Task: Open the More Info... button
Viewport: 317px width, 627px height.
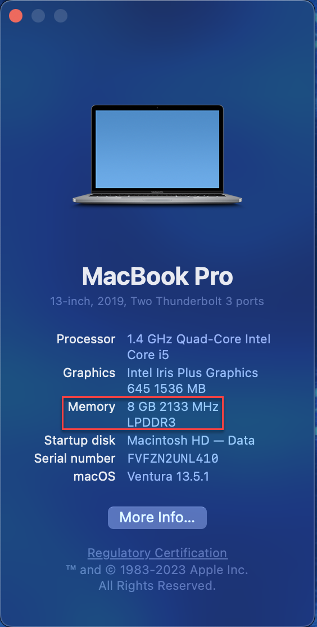Action: [x=157, y=517]
